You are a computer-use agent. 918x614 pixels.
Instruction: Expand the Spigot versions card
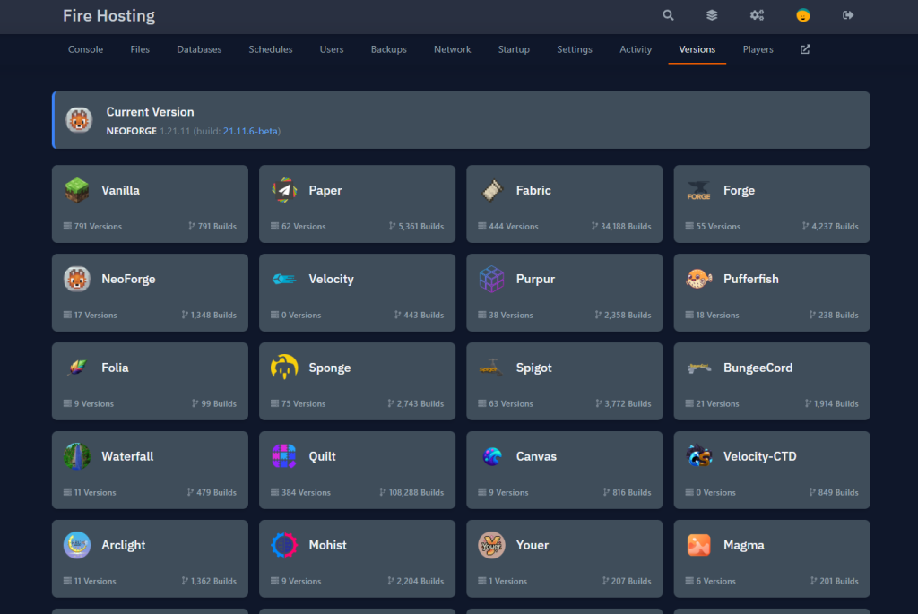point(564,381)
